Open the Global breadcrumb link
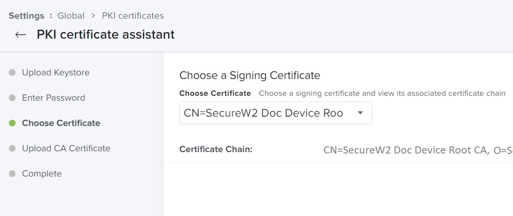Image resolution: width=513 pixels, height=216 pixels. point(71,16)
